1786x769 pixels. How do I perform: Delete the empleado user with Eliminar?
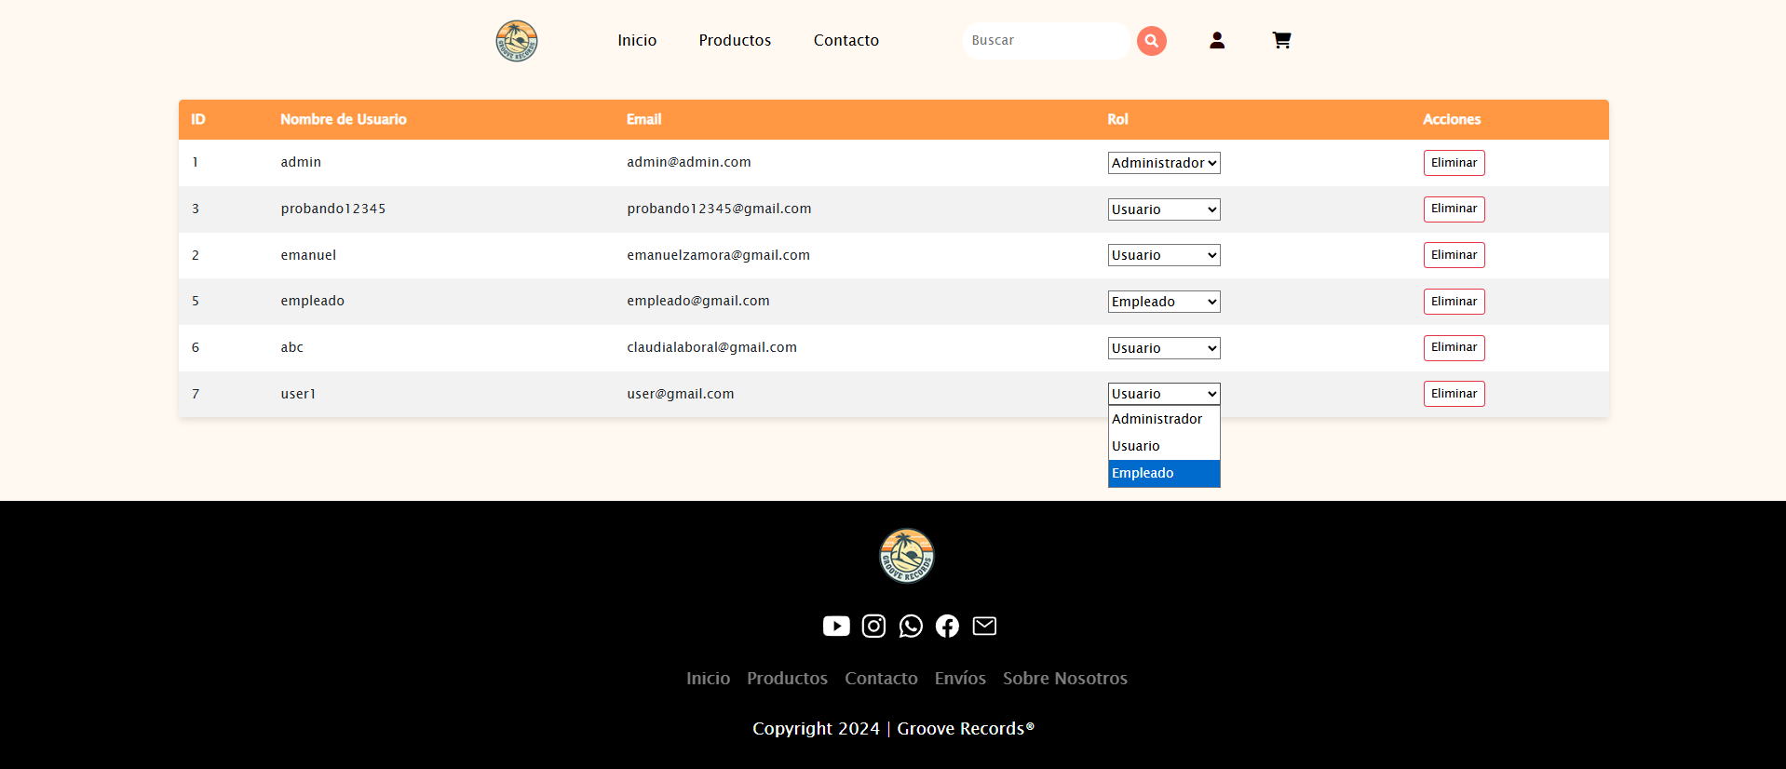point(1454,302)
